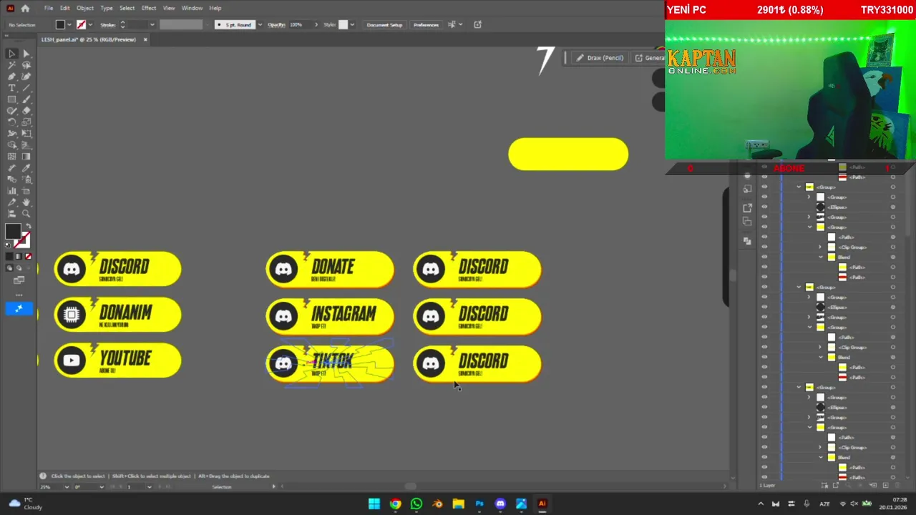Collapse the topmost Blend item in Layers
Image resolution: width=916 pixels, height=515 pixels.
[x=821, y=257]
